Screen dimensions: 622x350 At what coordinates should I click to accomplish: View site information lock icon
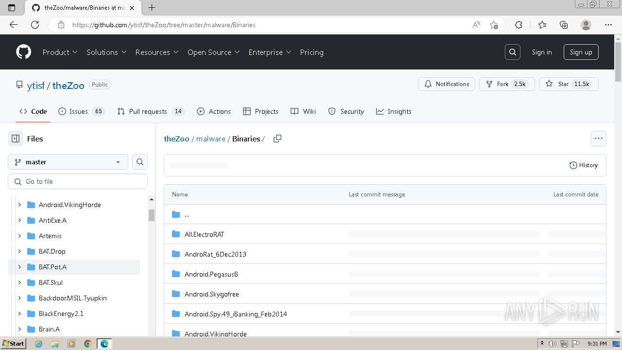[61, 25]
